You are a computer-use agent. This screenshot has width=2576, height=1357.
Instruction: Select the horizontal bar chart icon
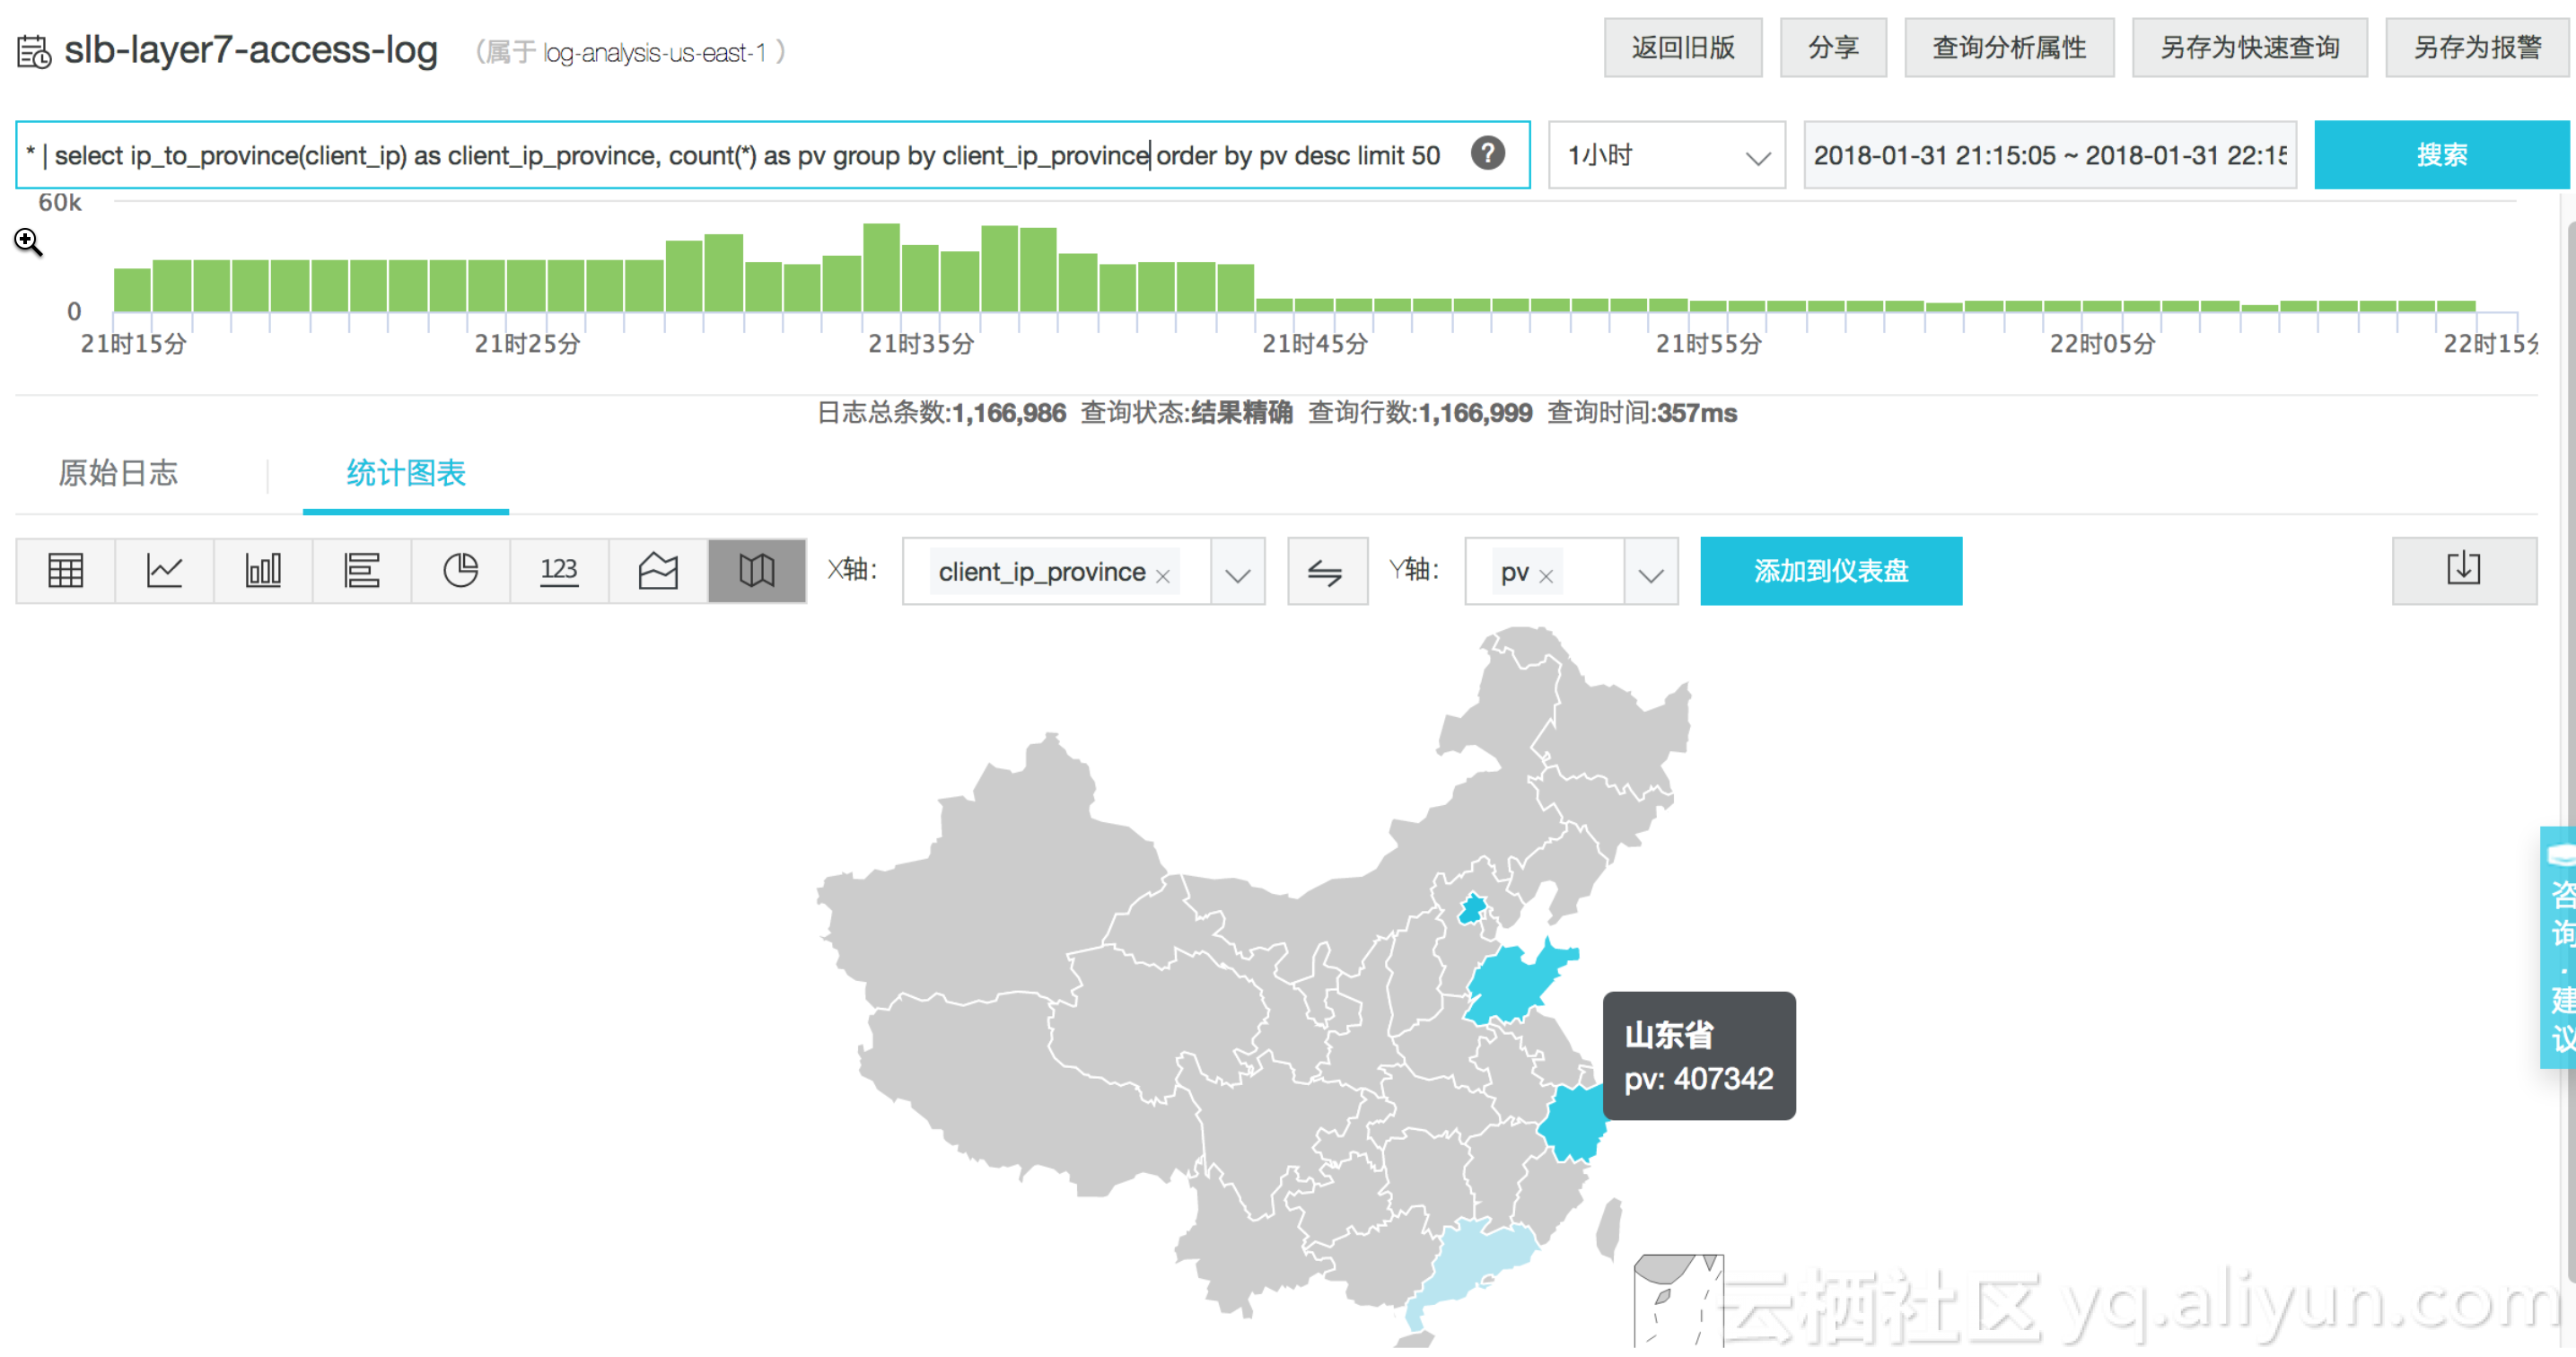coord(362,571)
